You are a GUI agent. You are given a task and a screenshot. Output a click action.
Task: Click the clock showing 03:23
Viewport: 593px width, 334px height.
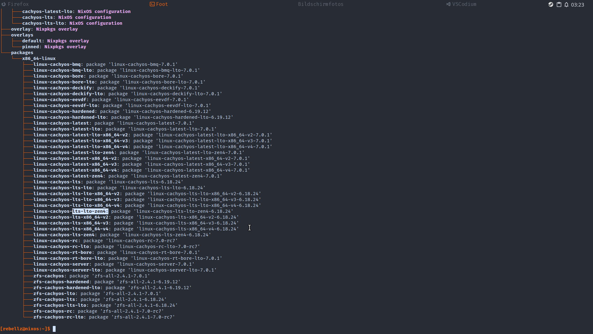point(577,5)
